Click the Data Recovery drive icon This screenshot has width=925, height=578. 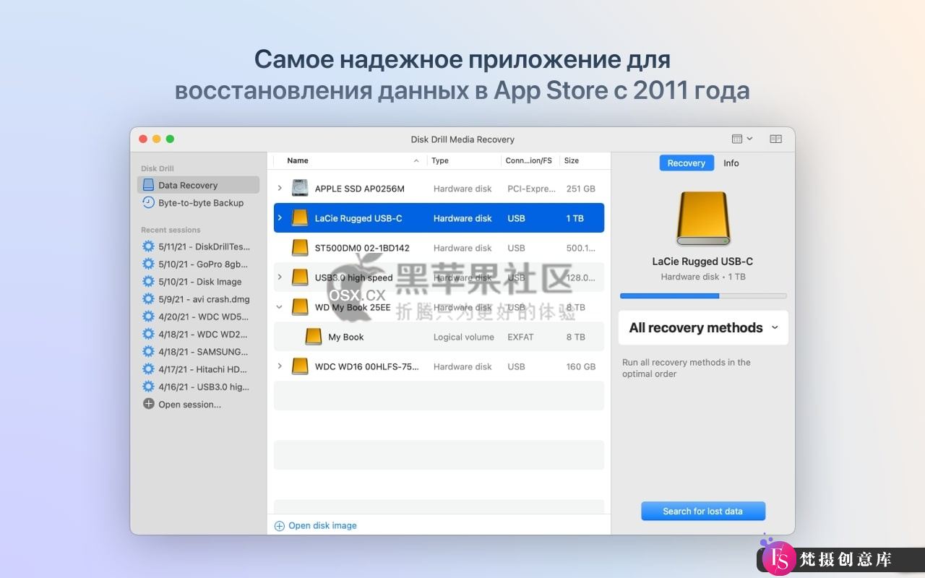pyautogui.click(x=148, y=185)
